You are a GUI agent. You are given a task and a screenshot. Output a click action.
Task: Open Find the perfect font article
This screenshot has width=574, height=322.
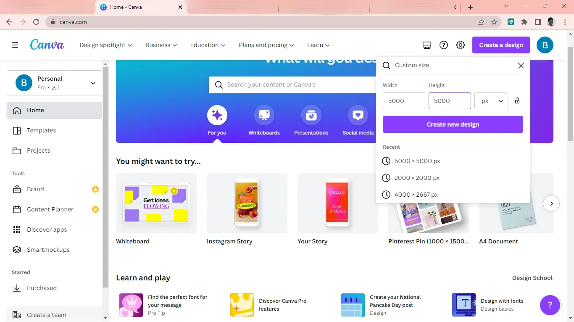168,305
